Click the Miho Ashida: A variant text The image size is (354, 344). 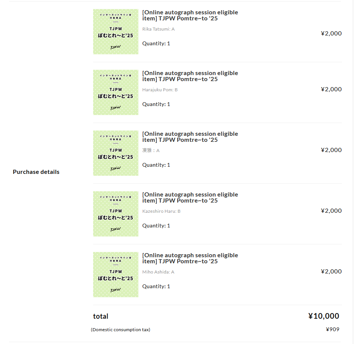pos(158,272)
